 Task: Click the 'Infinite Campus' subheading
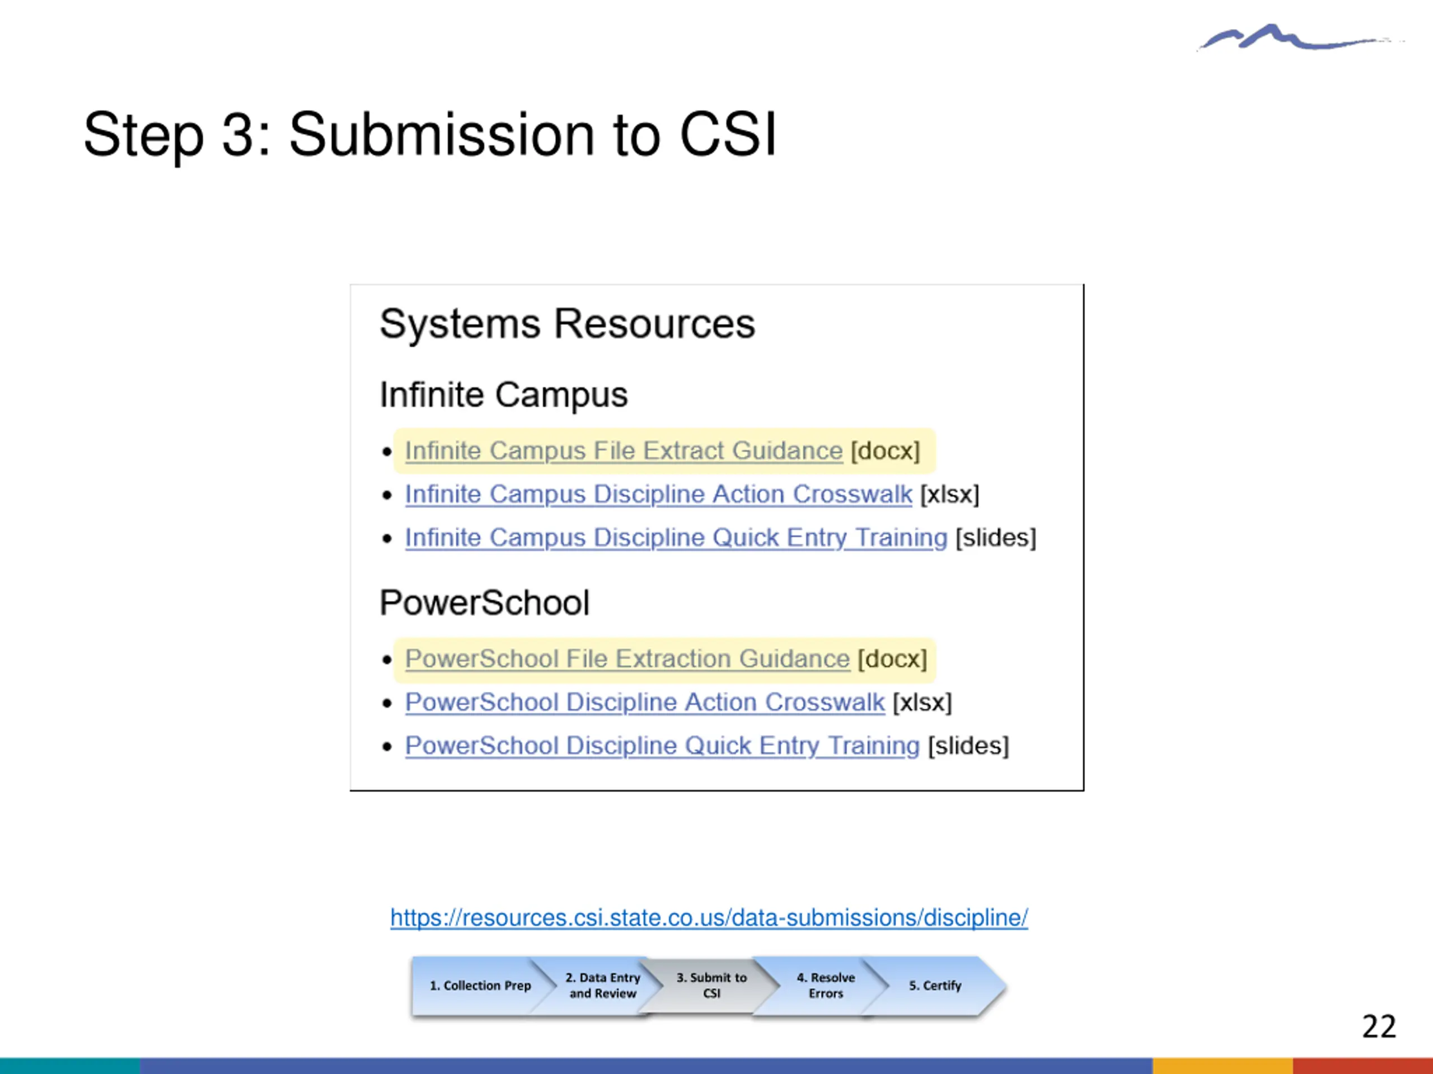tap(503, 394)
